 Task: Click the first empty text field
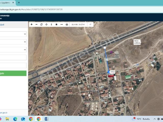pyautogui.click(x=13, y=57)
